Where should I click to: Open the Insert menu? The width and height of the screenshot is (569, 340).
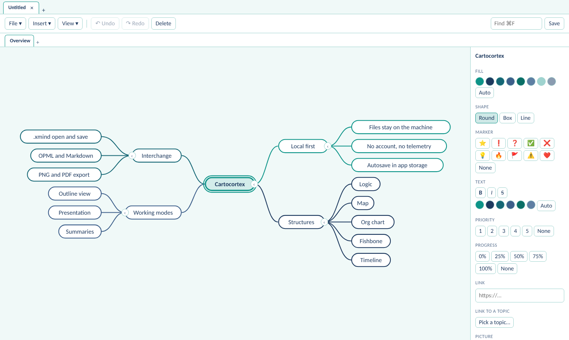[42, 23]
